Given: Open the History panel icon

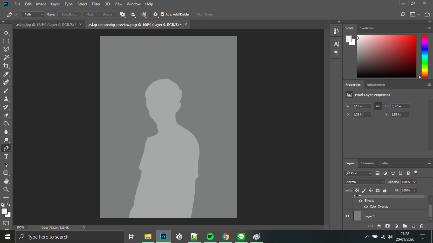Looking at the screenshot, I should coord(336,31).
